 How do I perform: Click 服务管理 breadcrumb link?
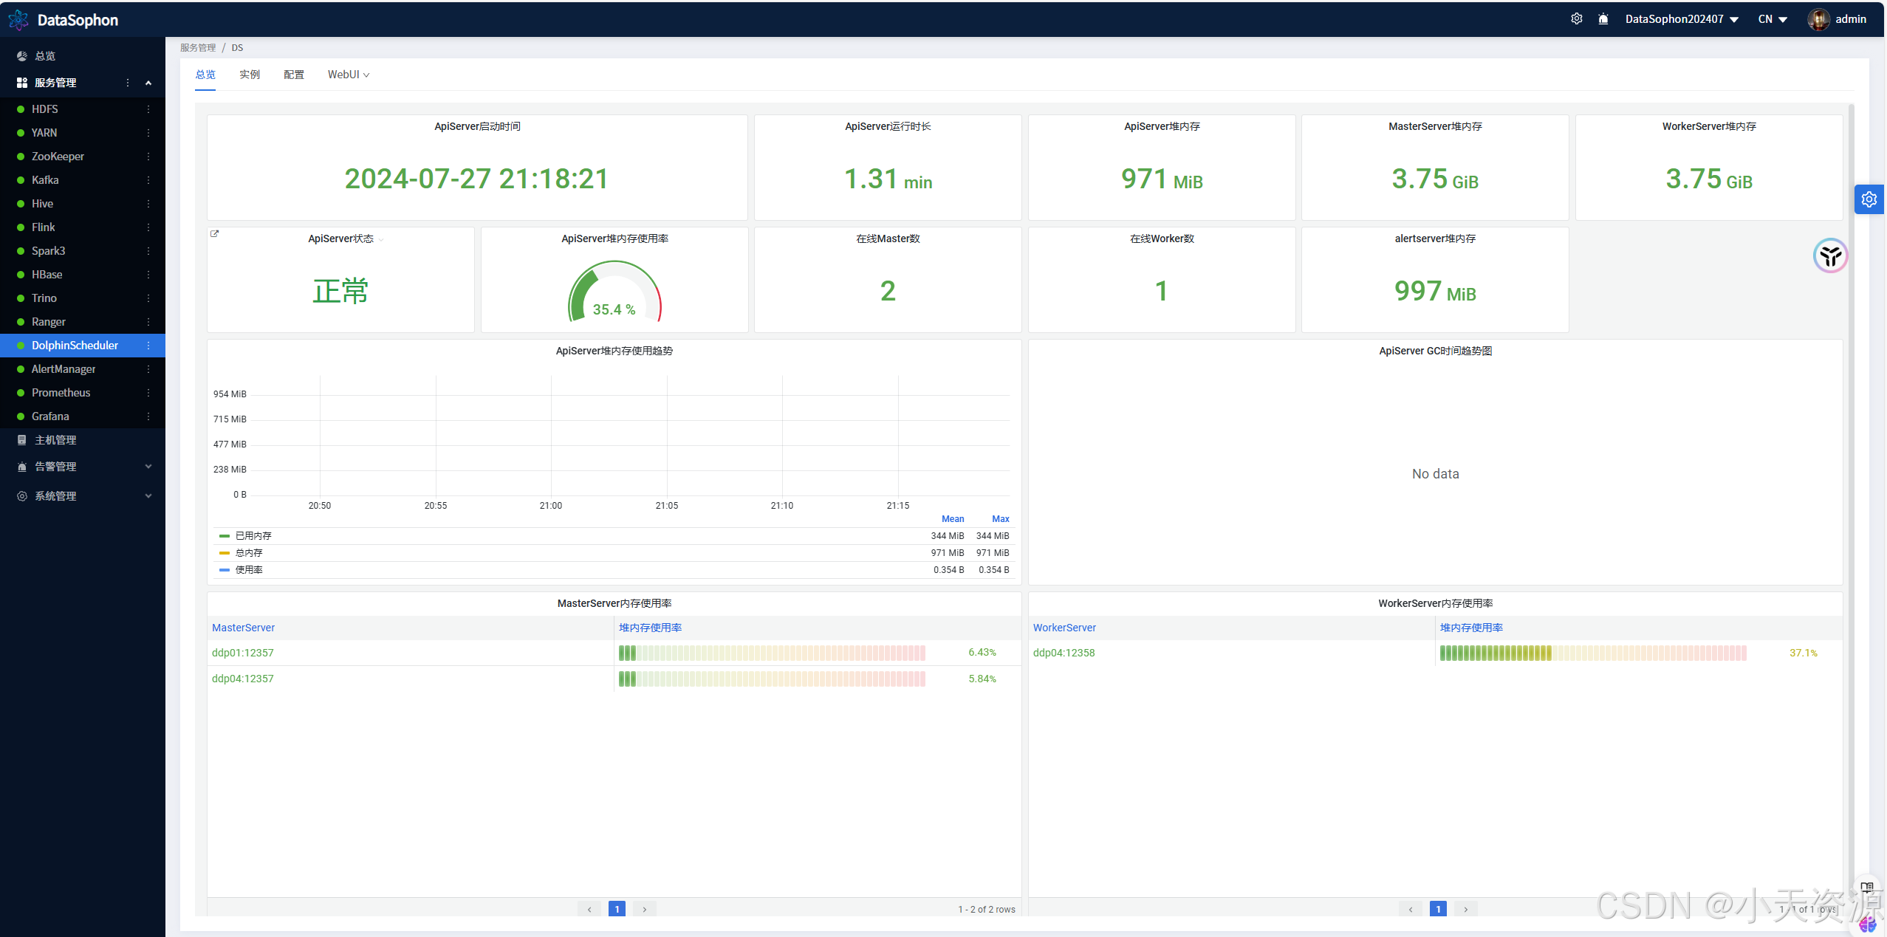coord(198,48)
